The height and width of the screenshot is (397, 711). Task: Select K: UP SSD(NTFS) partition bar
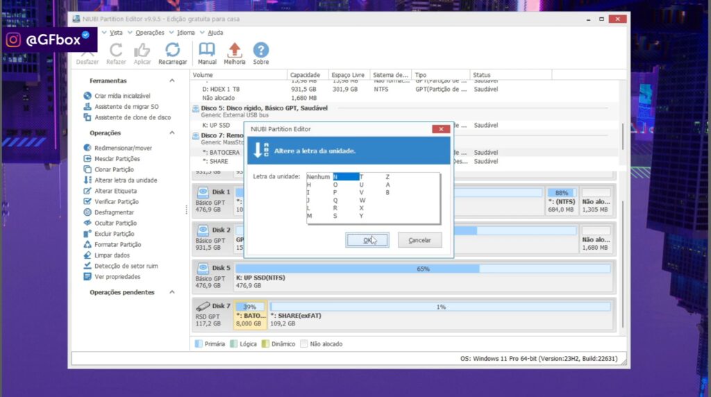coord(423,277)
